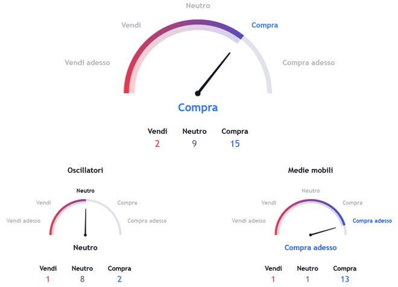Click the Oscillatori Vendi count of 1

48,279
